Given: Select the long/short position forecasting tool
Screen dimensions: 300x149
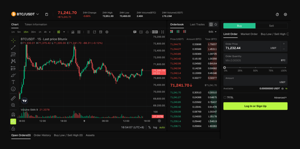Looking at the screenshot, I should pos(13,68).
